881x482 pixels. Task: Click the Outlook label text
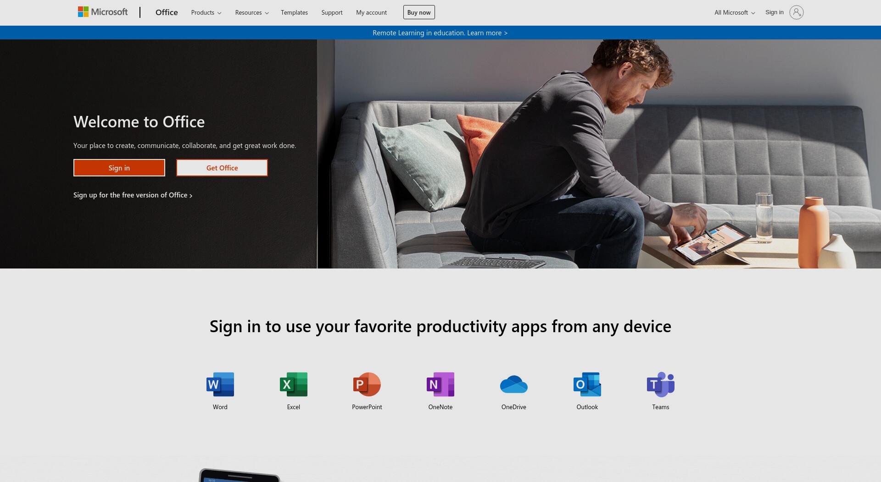[587, 407]
